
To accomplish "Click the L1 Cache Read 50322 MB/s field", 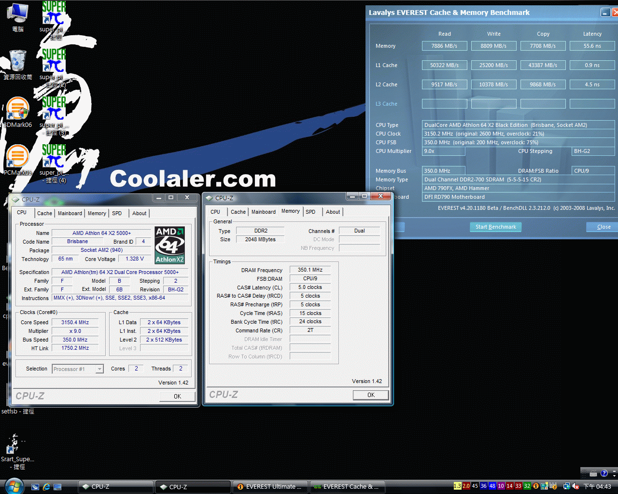I will [x=444, y=65].
